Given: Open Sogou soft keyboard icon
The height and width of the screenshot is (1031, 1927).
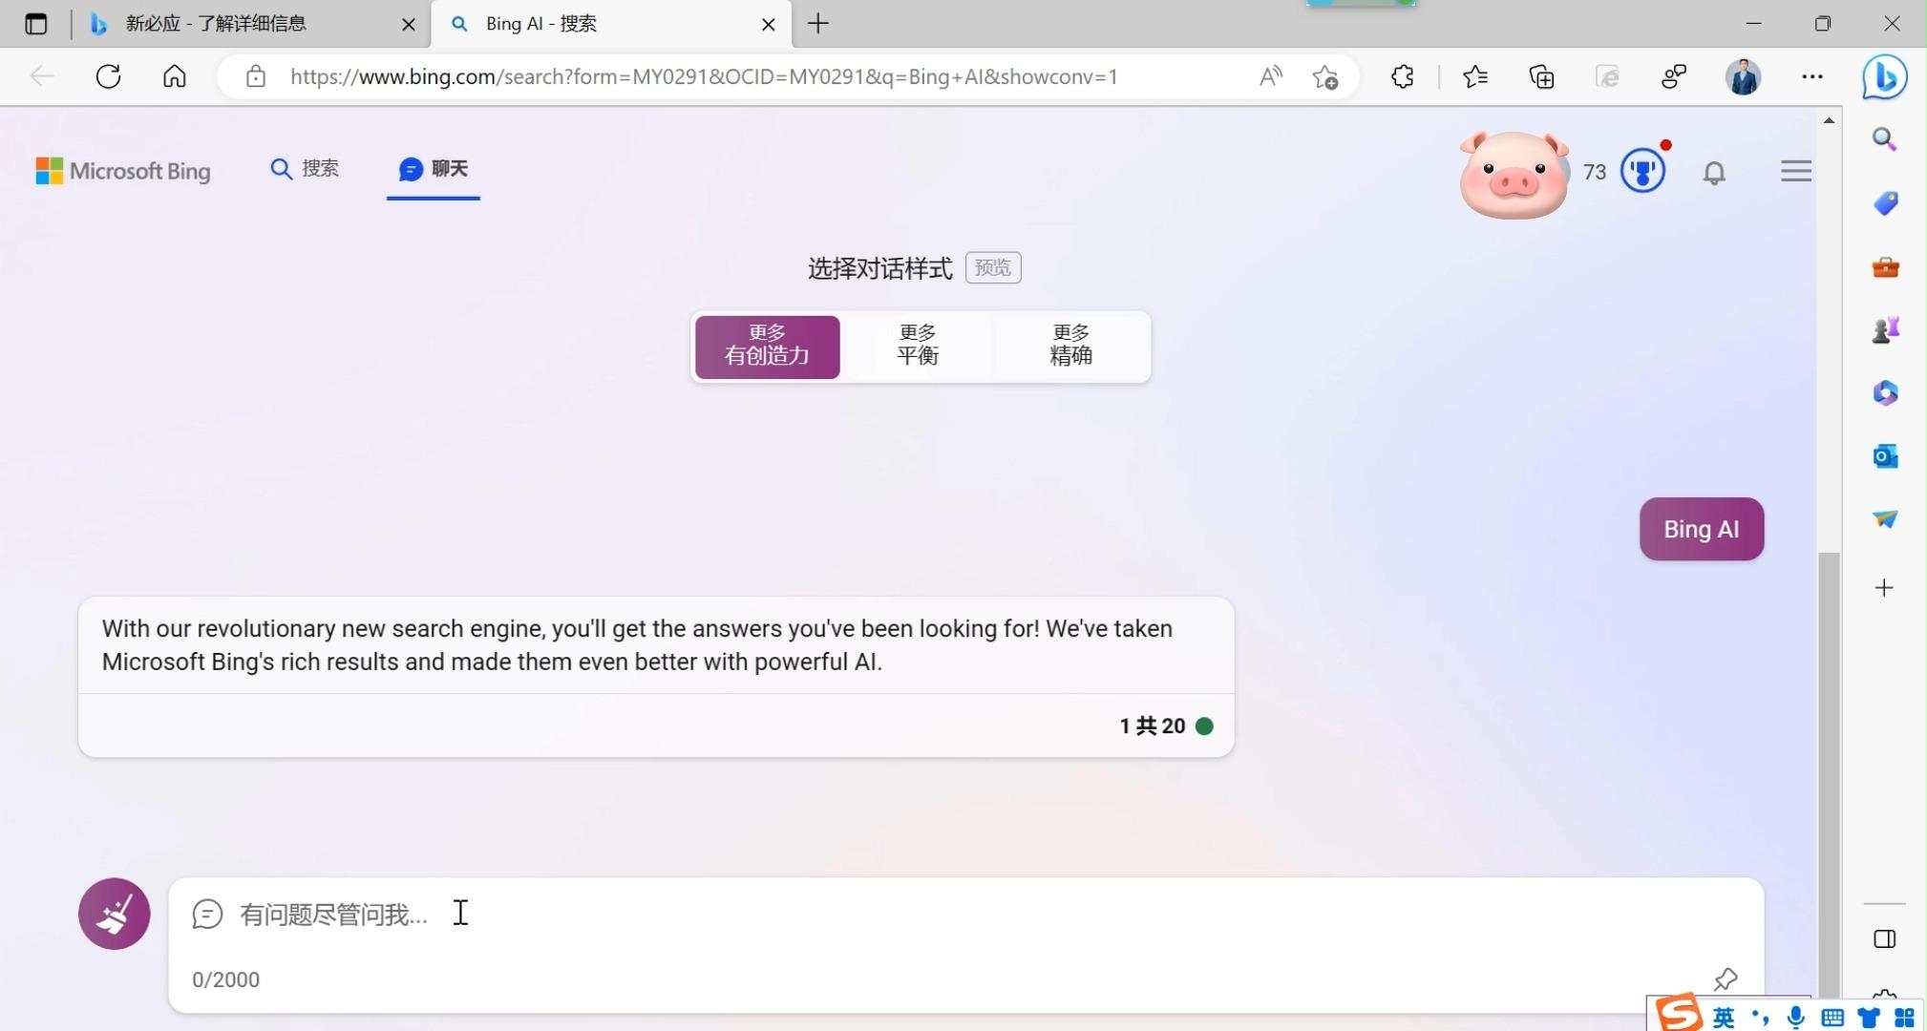Looking at the screenshot, I should 1832,1018.
